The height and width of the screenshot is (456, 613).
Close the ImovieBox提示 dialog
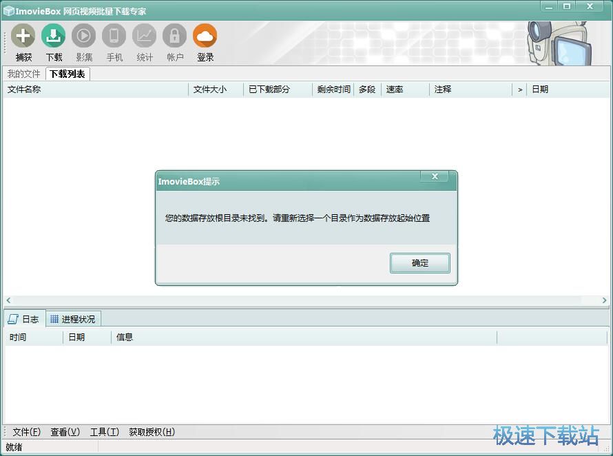[435, 176]
